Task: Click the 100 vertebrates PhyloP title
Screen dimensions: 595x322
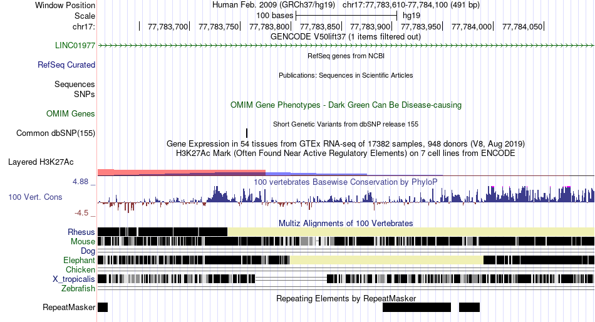Action: pos(346,182)
